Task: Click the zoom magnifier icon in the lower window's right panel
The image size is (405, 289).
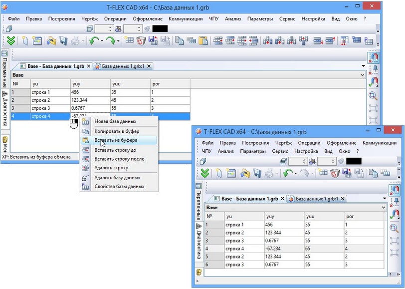Action: click(394, 228)
